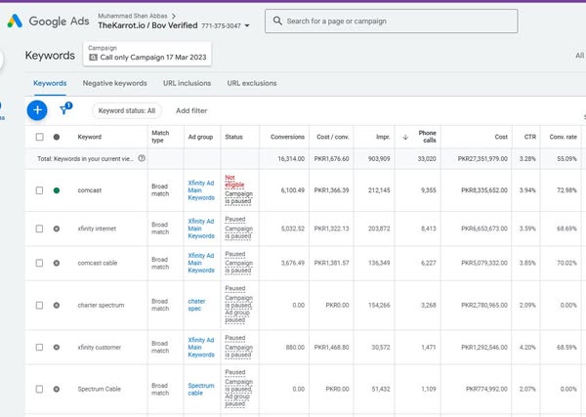Check the comcast keyword checkbox

coord(39,190)
